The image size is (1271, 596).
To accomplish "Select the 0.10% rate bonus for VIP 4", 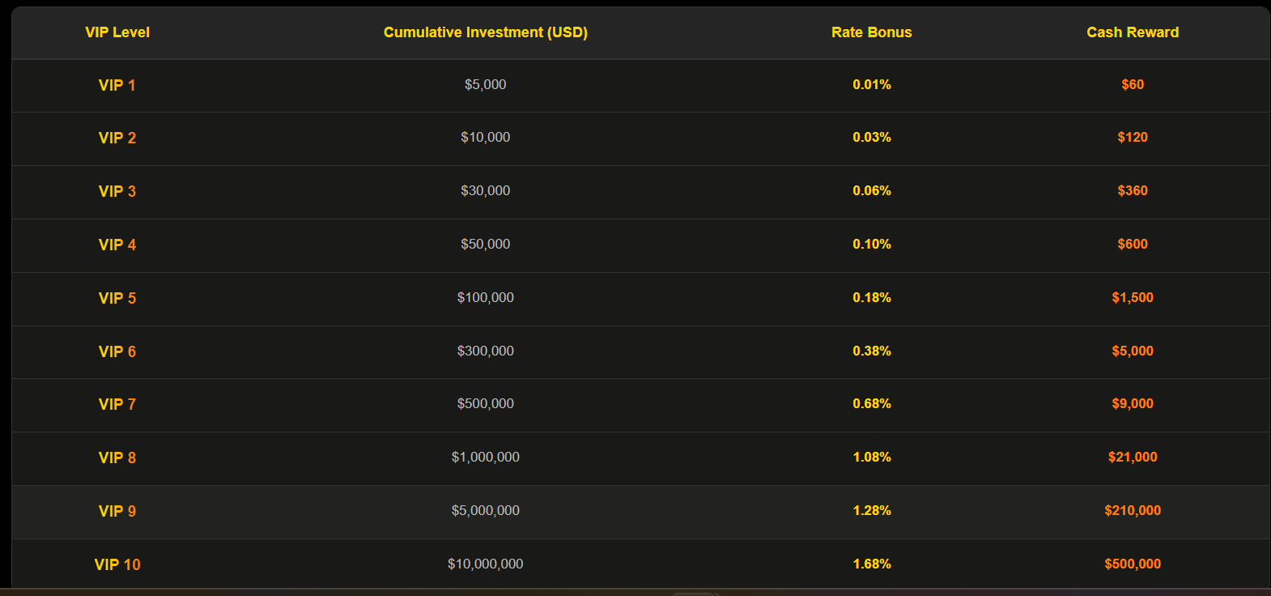I will tap(871, 244).
